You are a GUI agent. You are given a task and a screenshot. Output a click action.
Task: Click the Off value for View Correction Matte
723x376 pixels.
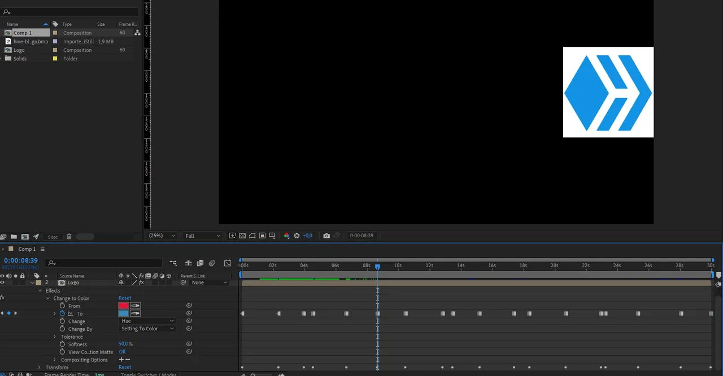coord(122,352)
